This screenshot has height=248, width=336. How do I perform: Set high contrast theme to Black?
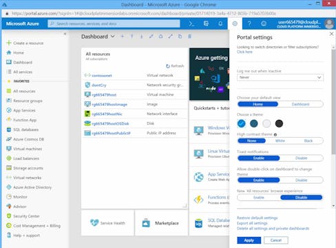click(308, 141)
